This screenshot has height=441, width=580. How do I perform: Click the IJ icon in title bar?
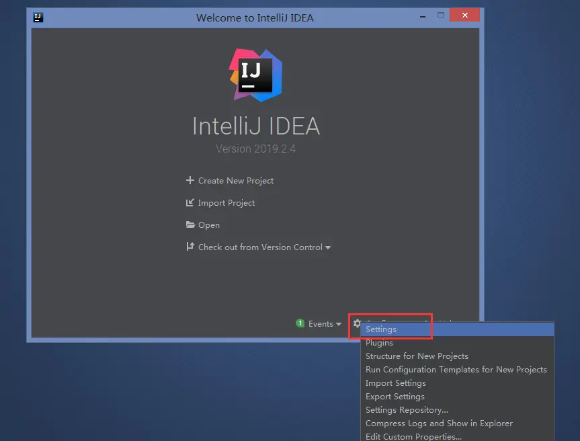click(38, 17)
